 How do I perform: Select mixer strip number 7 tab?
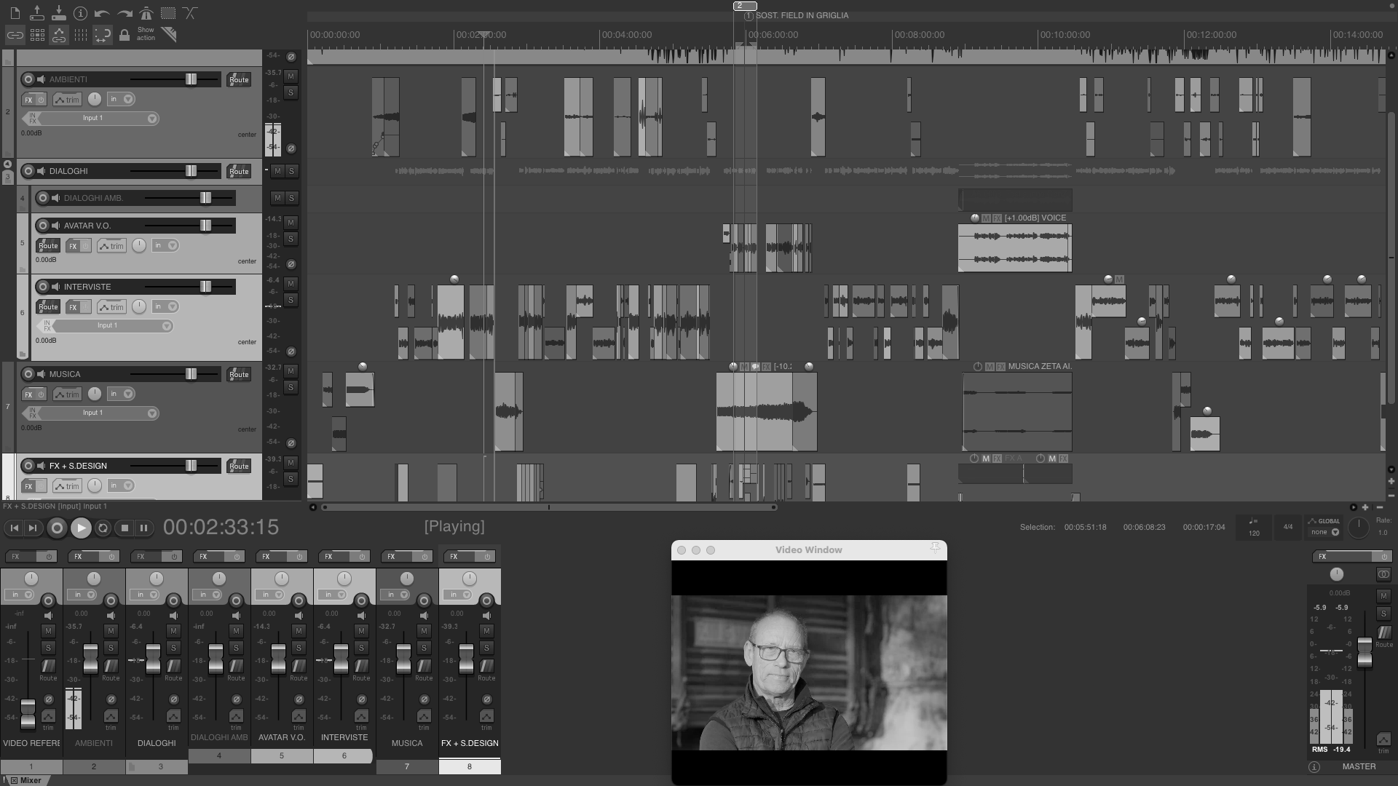click(x=406, y=766)
